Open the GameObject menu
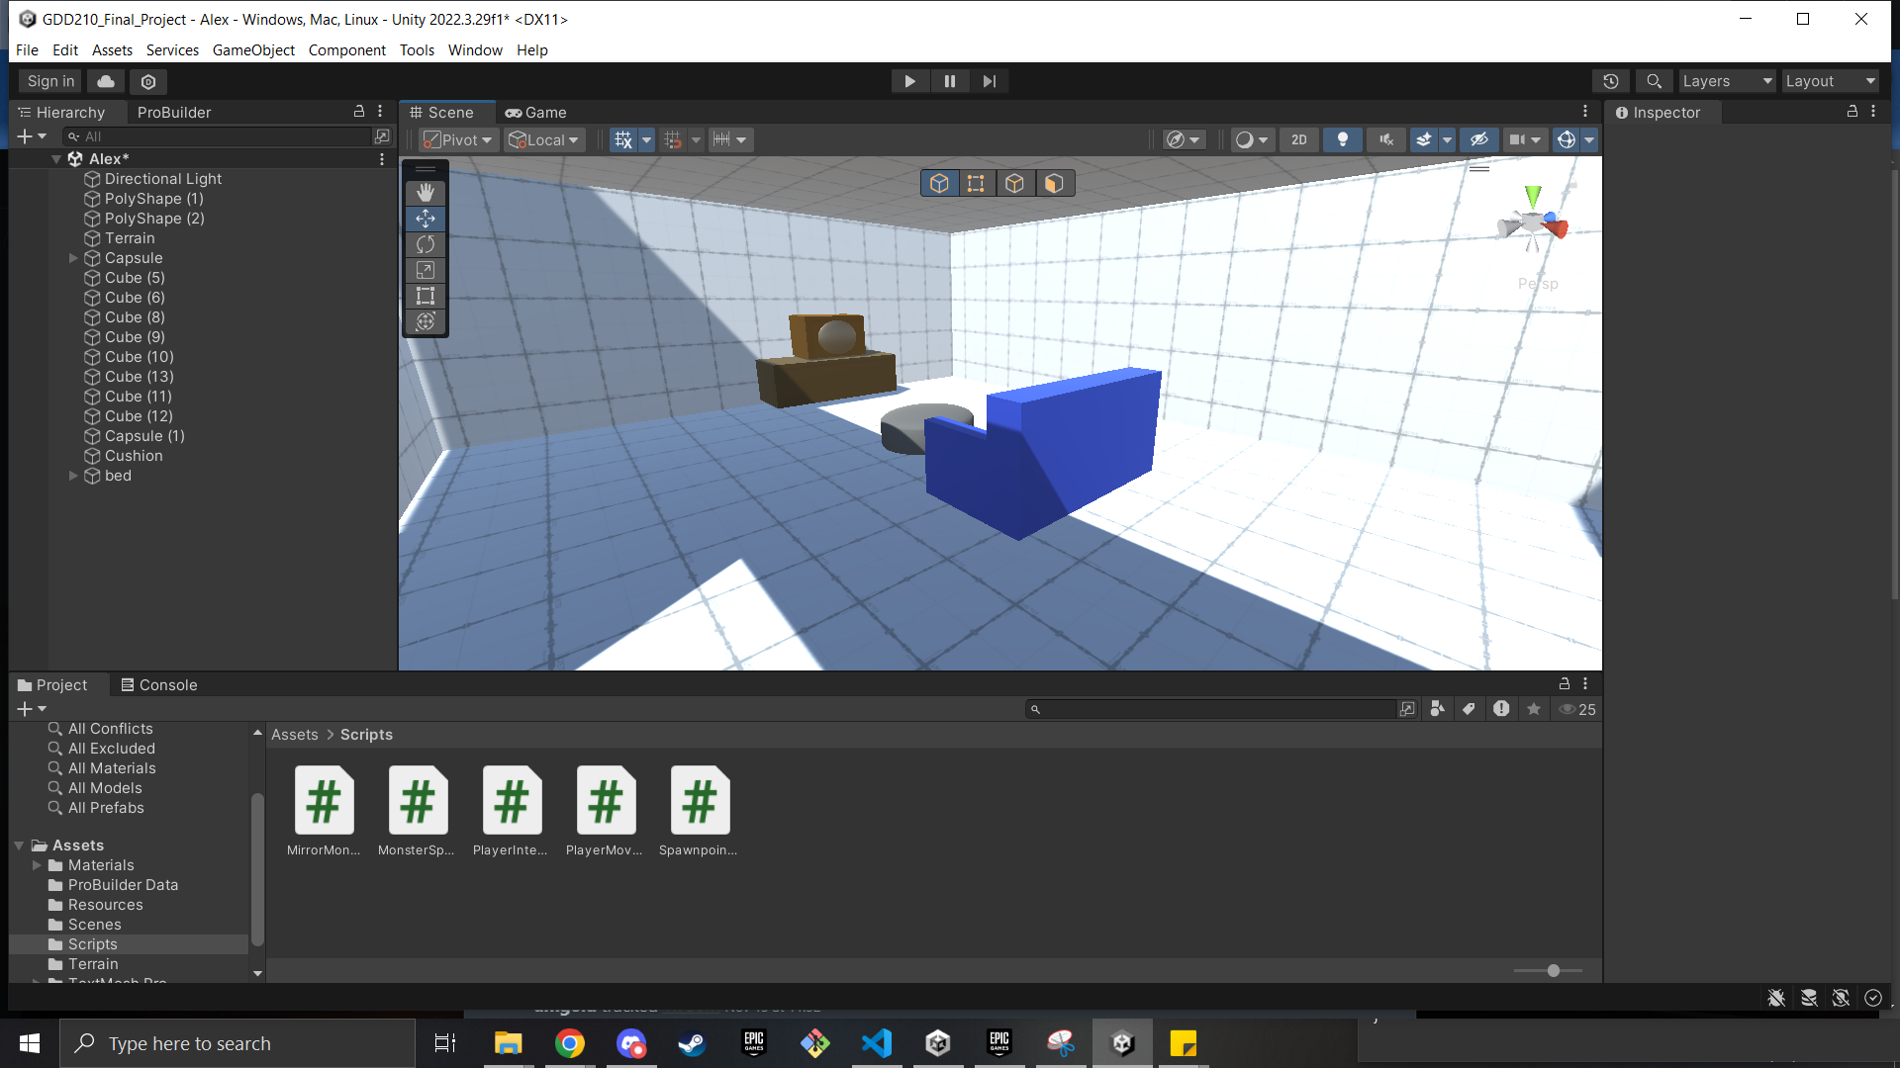 click(x=253, y=49)
